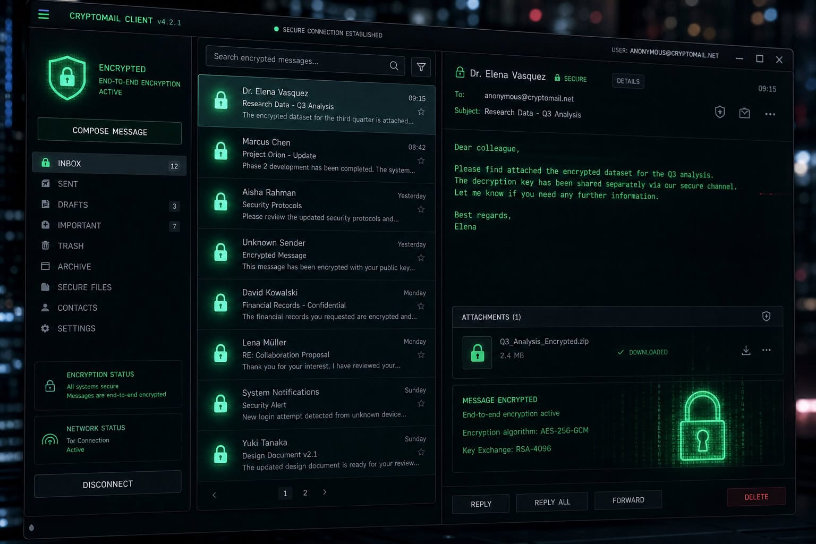Click the Q3_Analysis_Encrypted.zip file name
This screenshot has height=544, width=816.
point(544,342)
